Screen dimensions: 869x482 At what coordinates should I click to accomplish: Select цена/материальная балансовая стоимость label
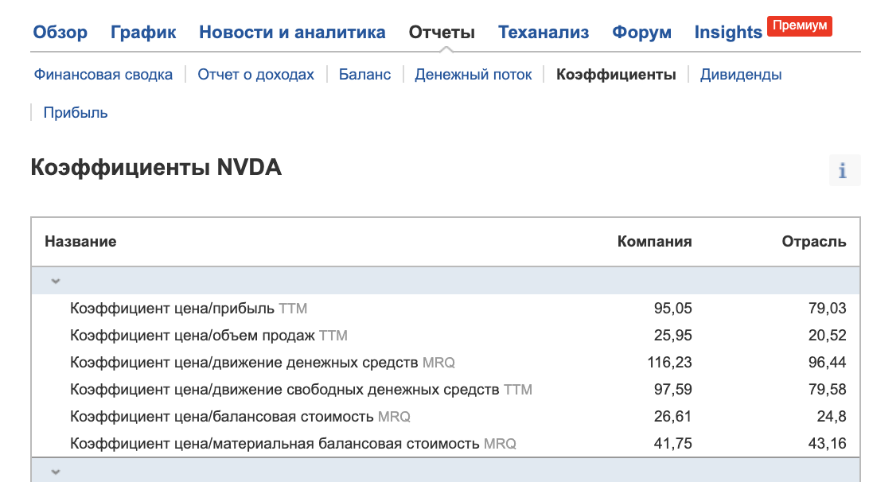[293, 444]
